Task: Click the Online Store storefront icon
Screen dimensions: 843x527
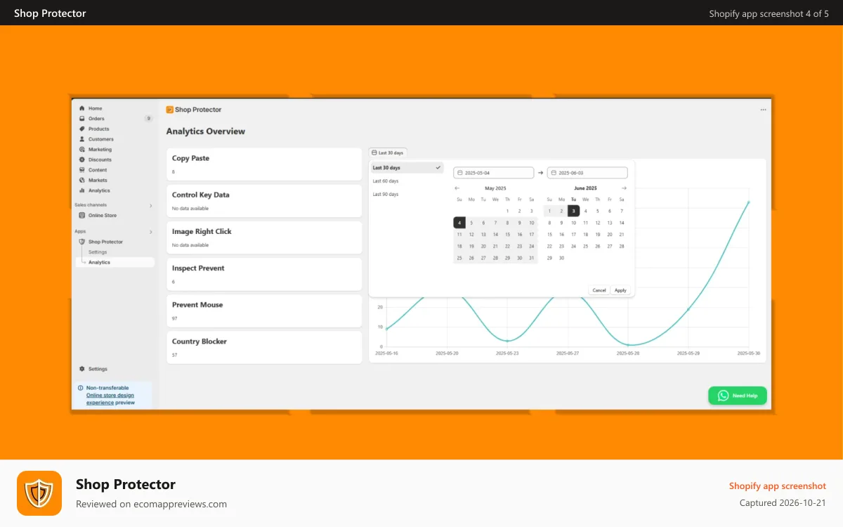Action: pyautogui.click(x=82, y=215)
